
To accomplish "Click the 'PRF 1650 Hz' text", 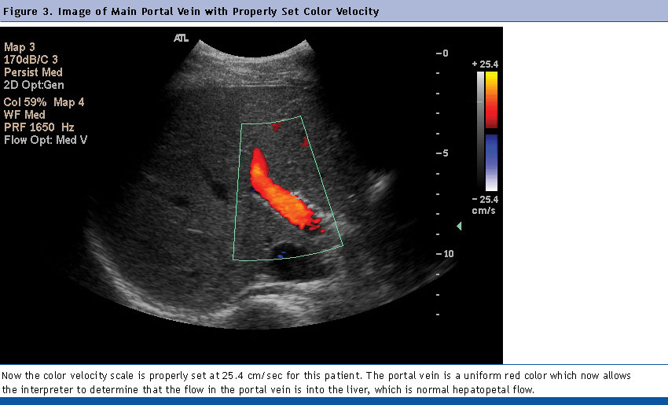I will (x=39, y=127).
